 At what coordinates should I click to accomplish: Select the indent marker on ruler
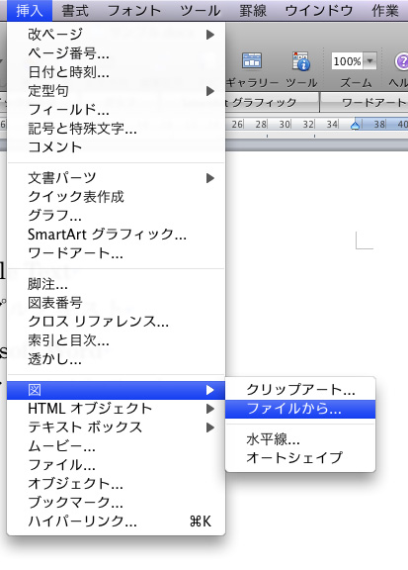tap(356, 125)
